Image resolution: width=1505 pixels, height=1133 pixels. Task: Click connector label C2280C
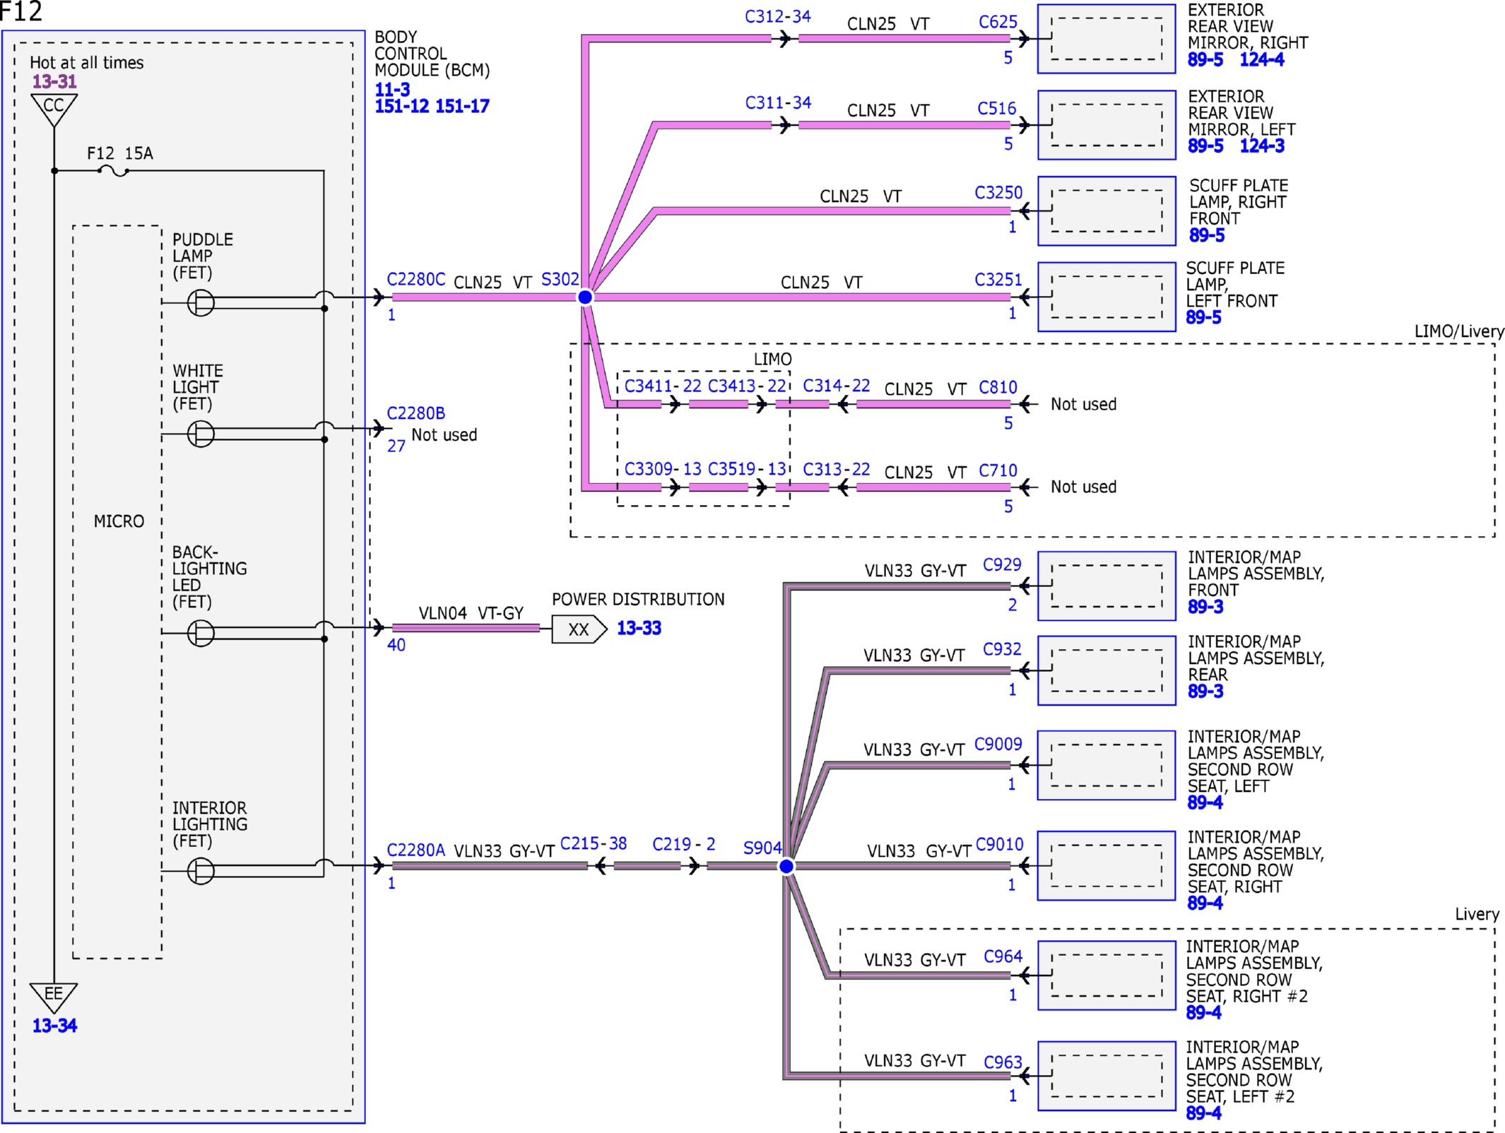(x=416, y=280)
